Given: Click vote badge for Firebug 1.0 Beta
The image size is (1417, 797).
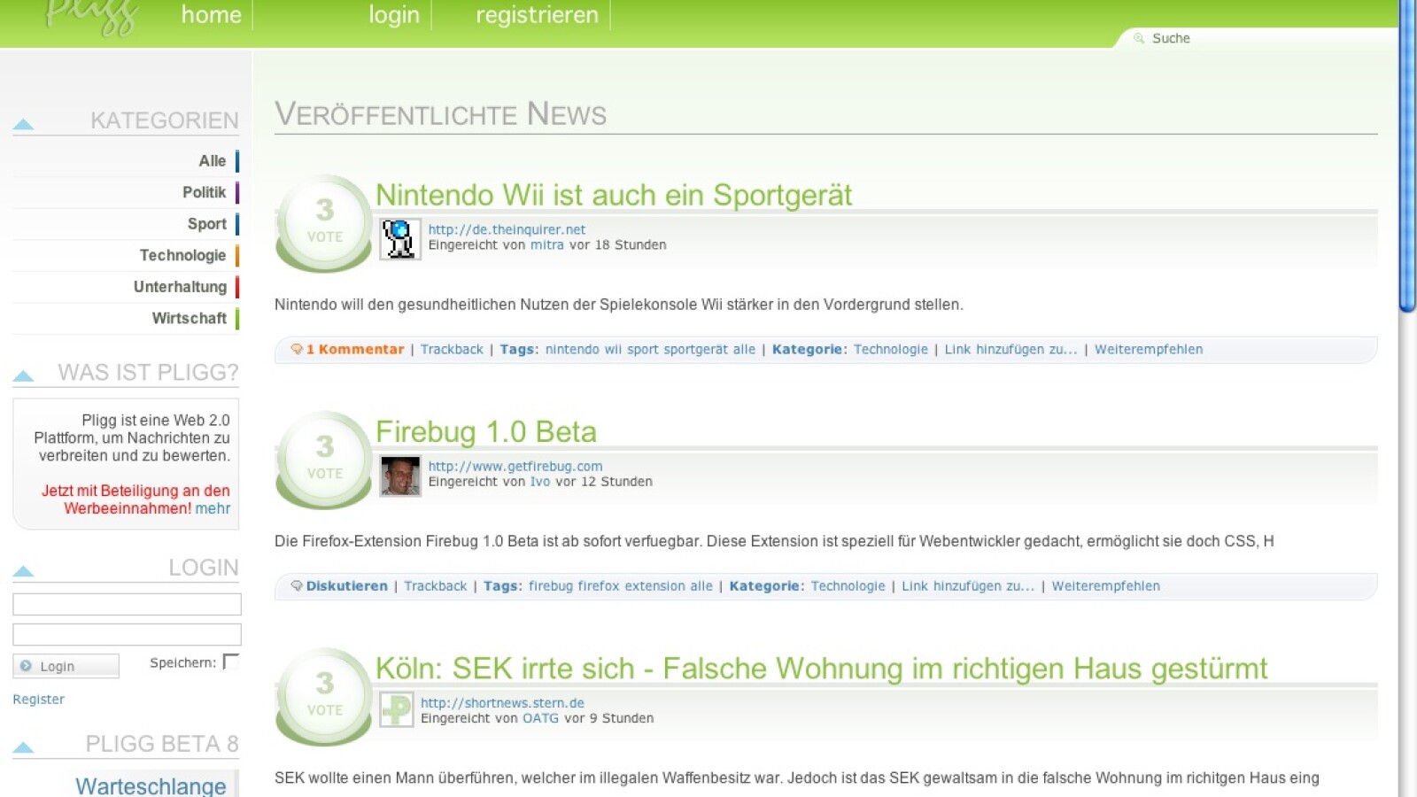Looking at the screenshot, I should tap(324, 458).
